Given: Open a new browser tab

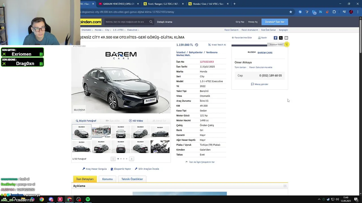Looking at the screenshot, I should click(234, 4).
